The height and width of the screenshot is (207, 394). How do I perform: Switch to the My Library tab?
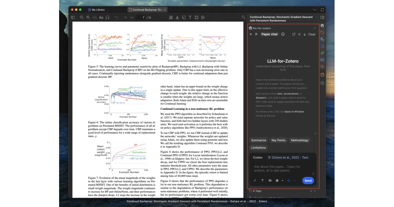(96, 10)
